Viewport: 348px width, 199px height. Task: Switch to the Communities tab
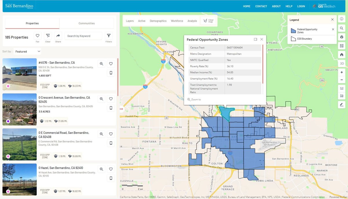86,23
